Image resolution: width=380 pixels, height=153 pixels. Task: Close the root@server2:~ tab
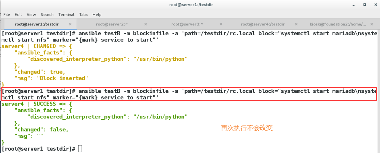tap(146, 24)
